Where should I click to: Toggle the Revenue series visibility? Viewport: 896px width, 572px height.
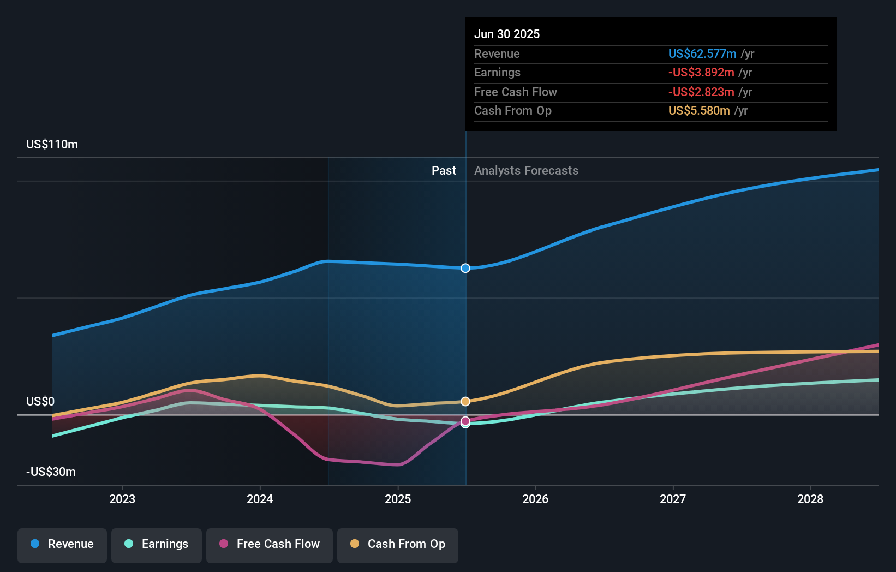coord(62,545)
